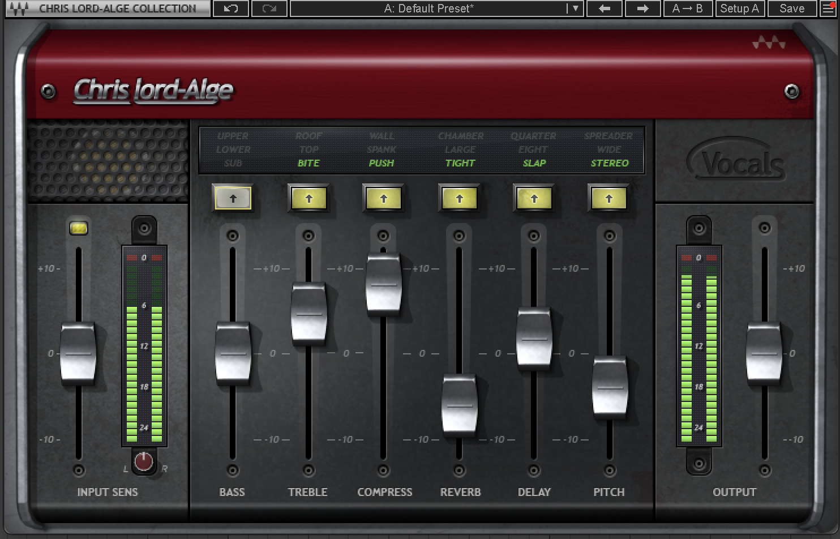Click the Output fader handle
This screenshot has height=539, width=840.
point(764,353)
